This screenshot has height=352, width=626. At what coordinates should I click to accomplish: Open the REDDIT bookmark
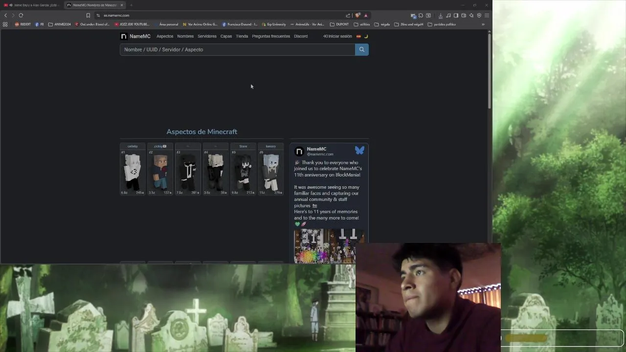tap(22, 24)
